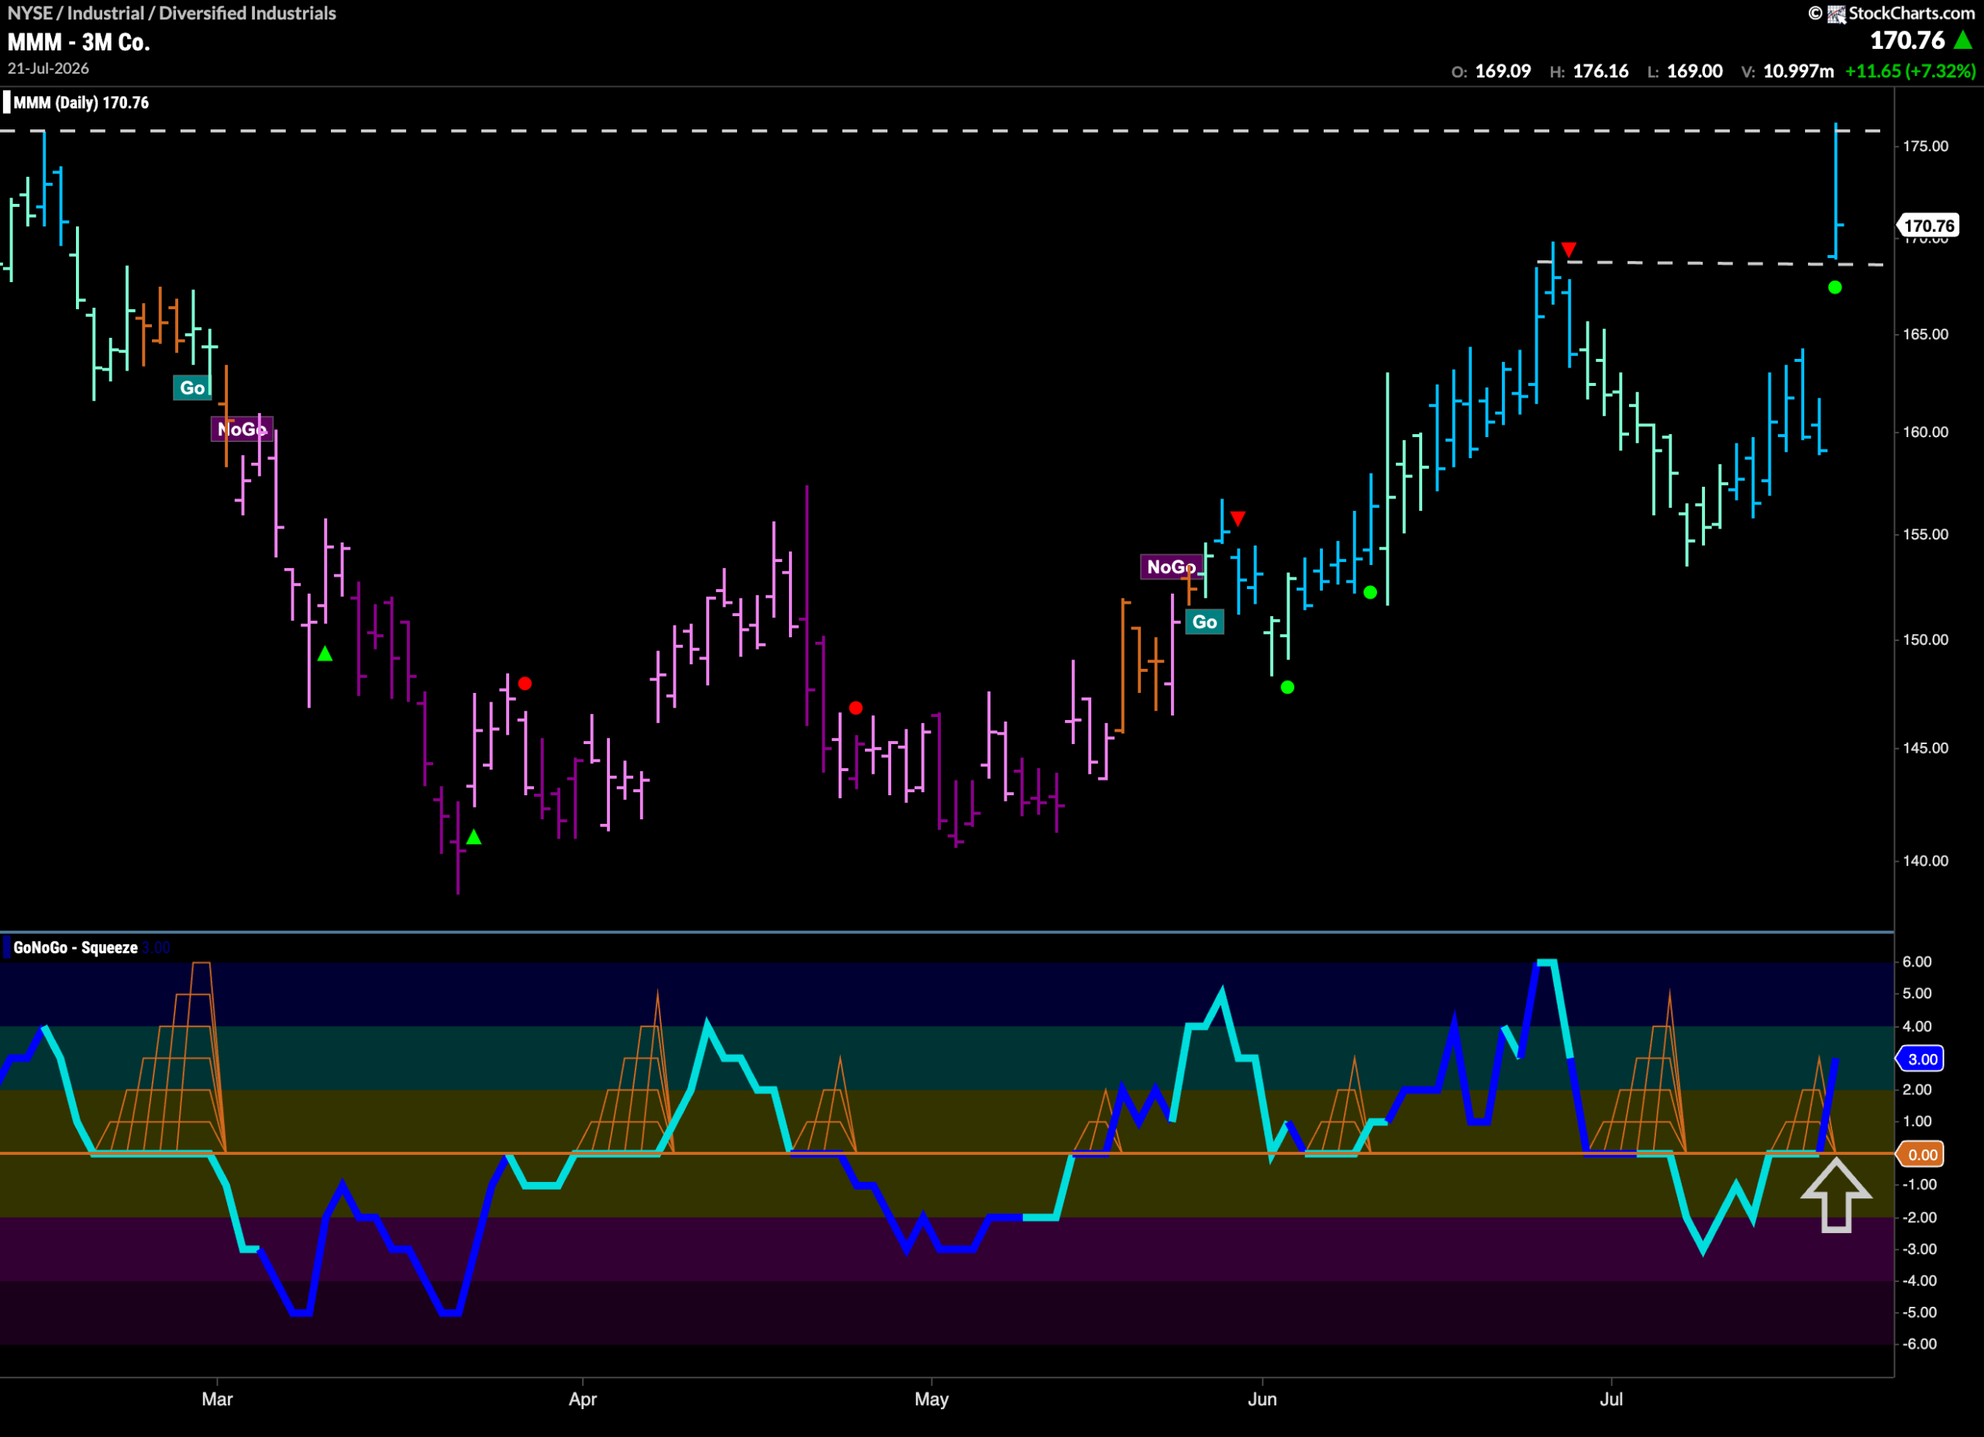Click the low value 169.00
1984x1437 pixels.
click(x=1696, y=72)
